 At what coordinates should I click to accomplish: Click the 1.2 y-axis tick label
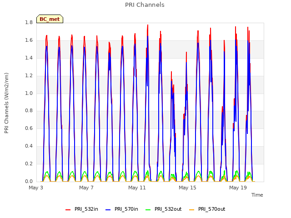pos(29,76)
